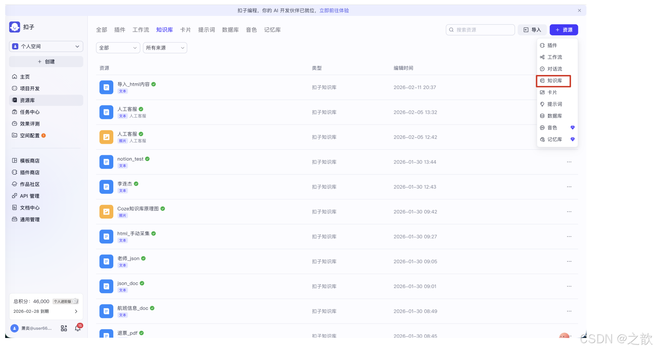Switch to the 工作流 tab
654x350 pixels.
click(x=141, y=30)
